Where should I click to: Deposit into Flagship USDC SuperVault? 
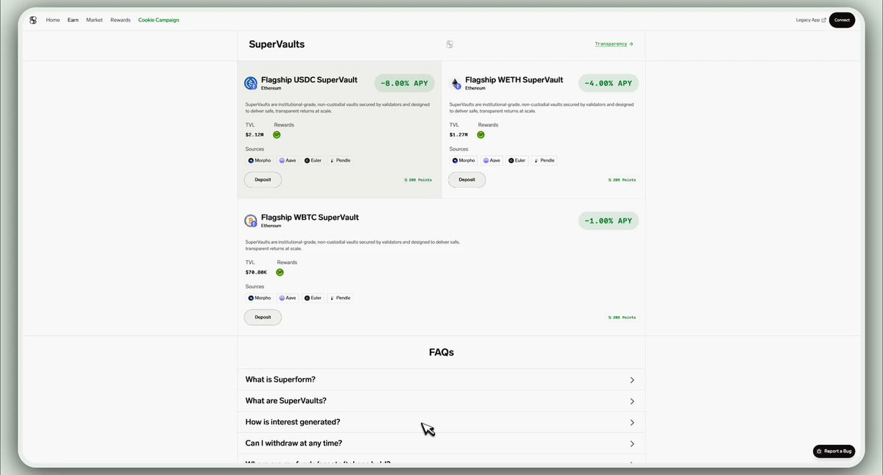263,179
